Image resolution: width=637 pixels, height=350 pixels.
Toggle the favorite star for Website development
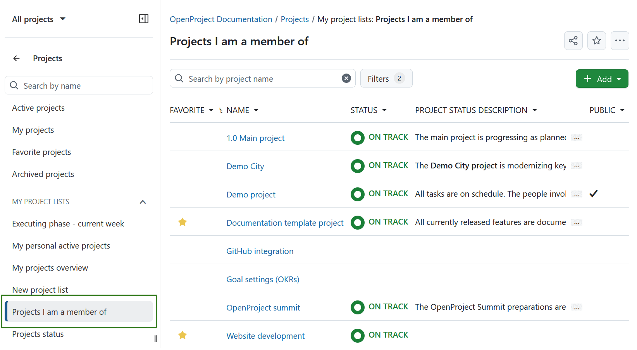pyautogui.click(x=182, y=335)
